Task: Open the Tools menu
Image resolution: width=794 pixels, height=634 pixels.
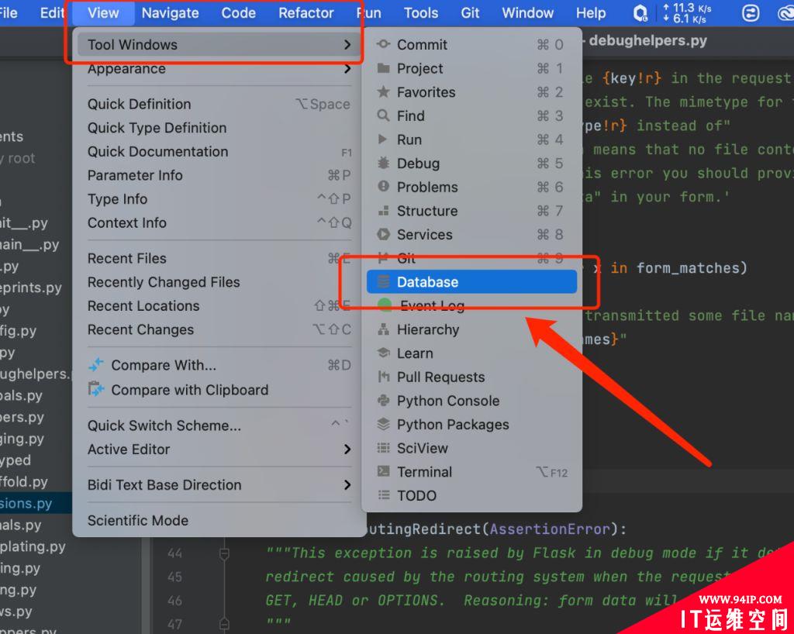Action: tap(421, 13)
